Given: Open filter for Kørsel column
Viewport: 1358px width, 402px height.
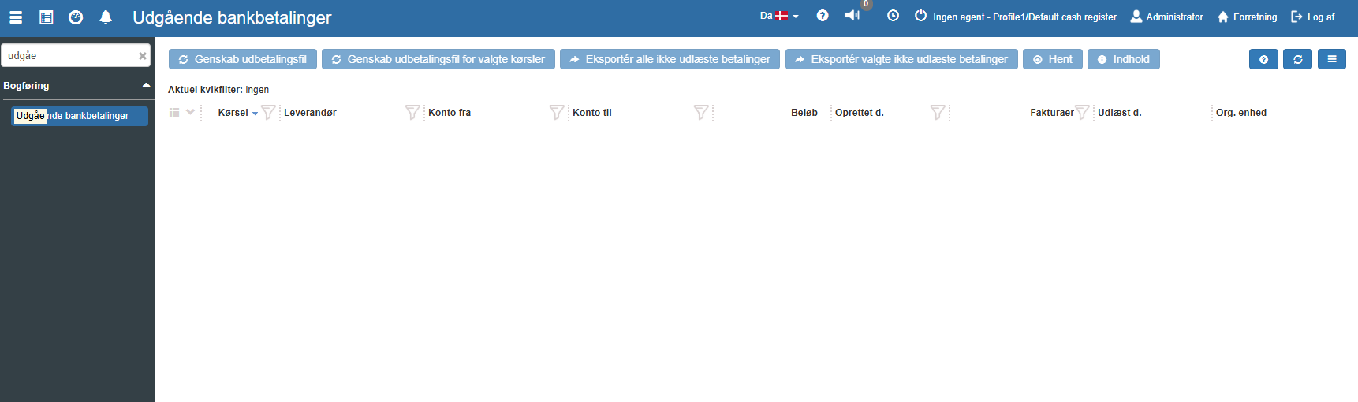Looking at the screenshot, I should tap(268, 113).
